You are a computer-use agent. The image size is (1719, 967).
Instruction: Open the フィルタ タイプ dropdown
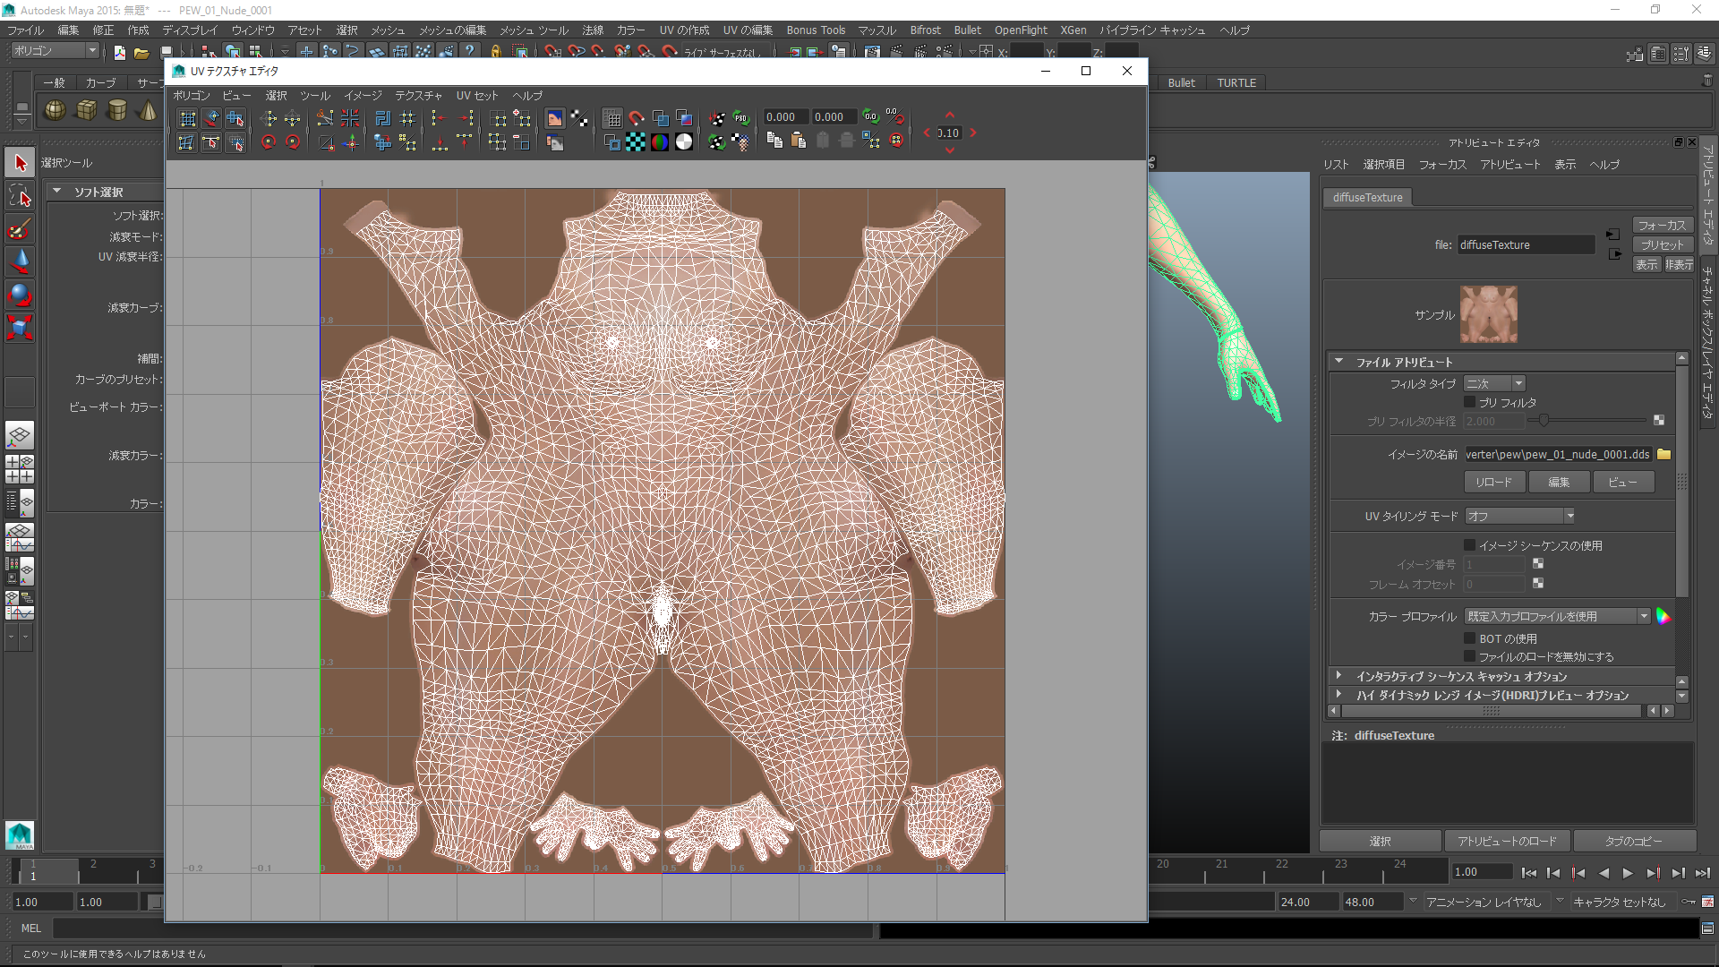(1494, 383)
